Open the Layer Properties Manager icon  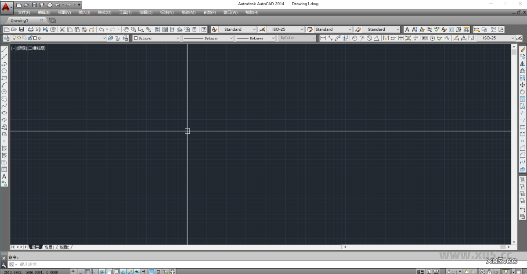(x=7, y=38)
